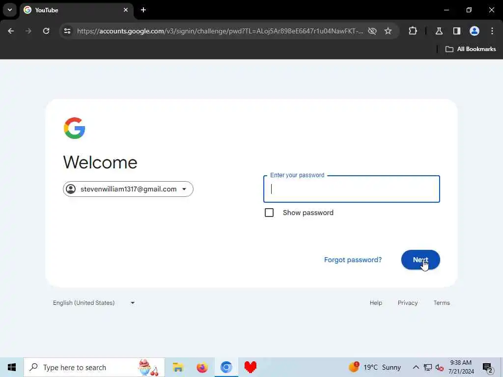Click the browser forward arrow
Screen dimensions: 503x377
28,31
